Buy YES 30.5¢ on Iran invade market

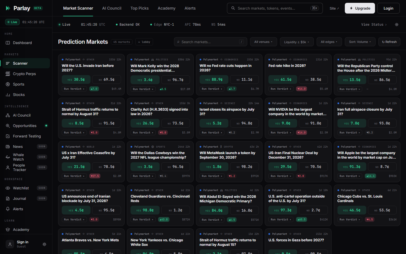point(76,80)
